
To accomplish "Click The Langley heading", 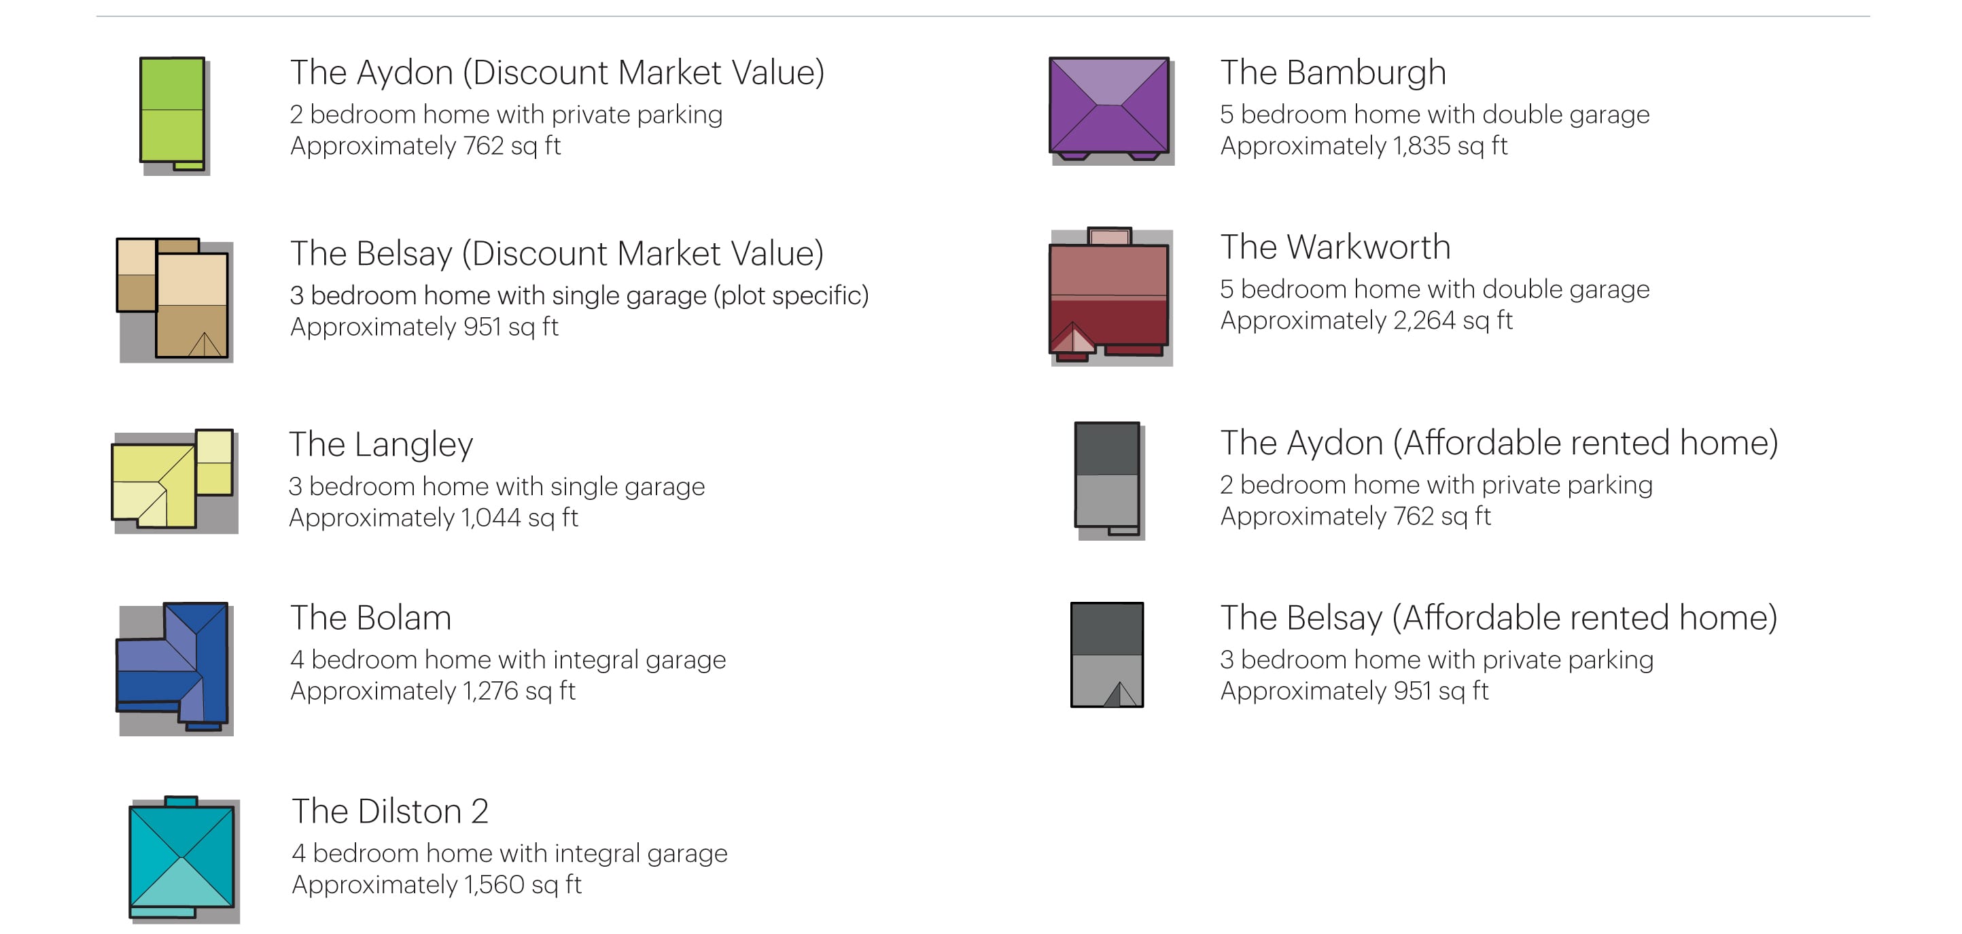I will (381, 444).
